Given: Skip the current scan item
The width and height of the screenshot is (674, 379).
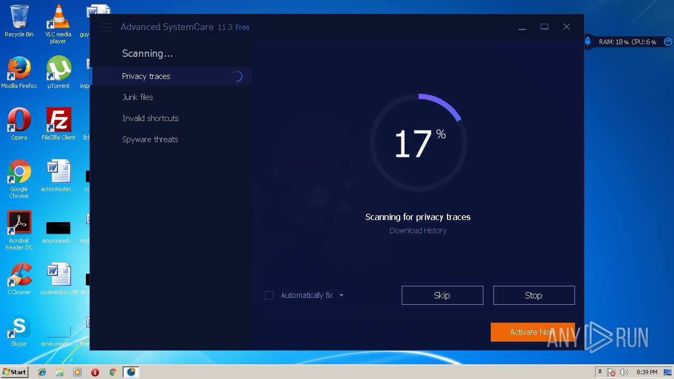Looking at the screenshot, I should click(x=442, y=295).
